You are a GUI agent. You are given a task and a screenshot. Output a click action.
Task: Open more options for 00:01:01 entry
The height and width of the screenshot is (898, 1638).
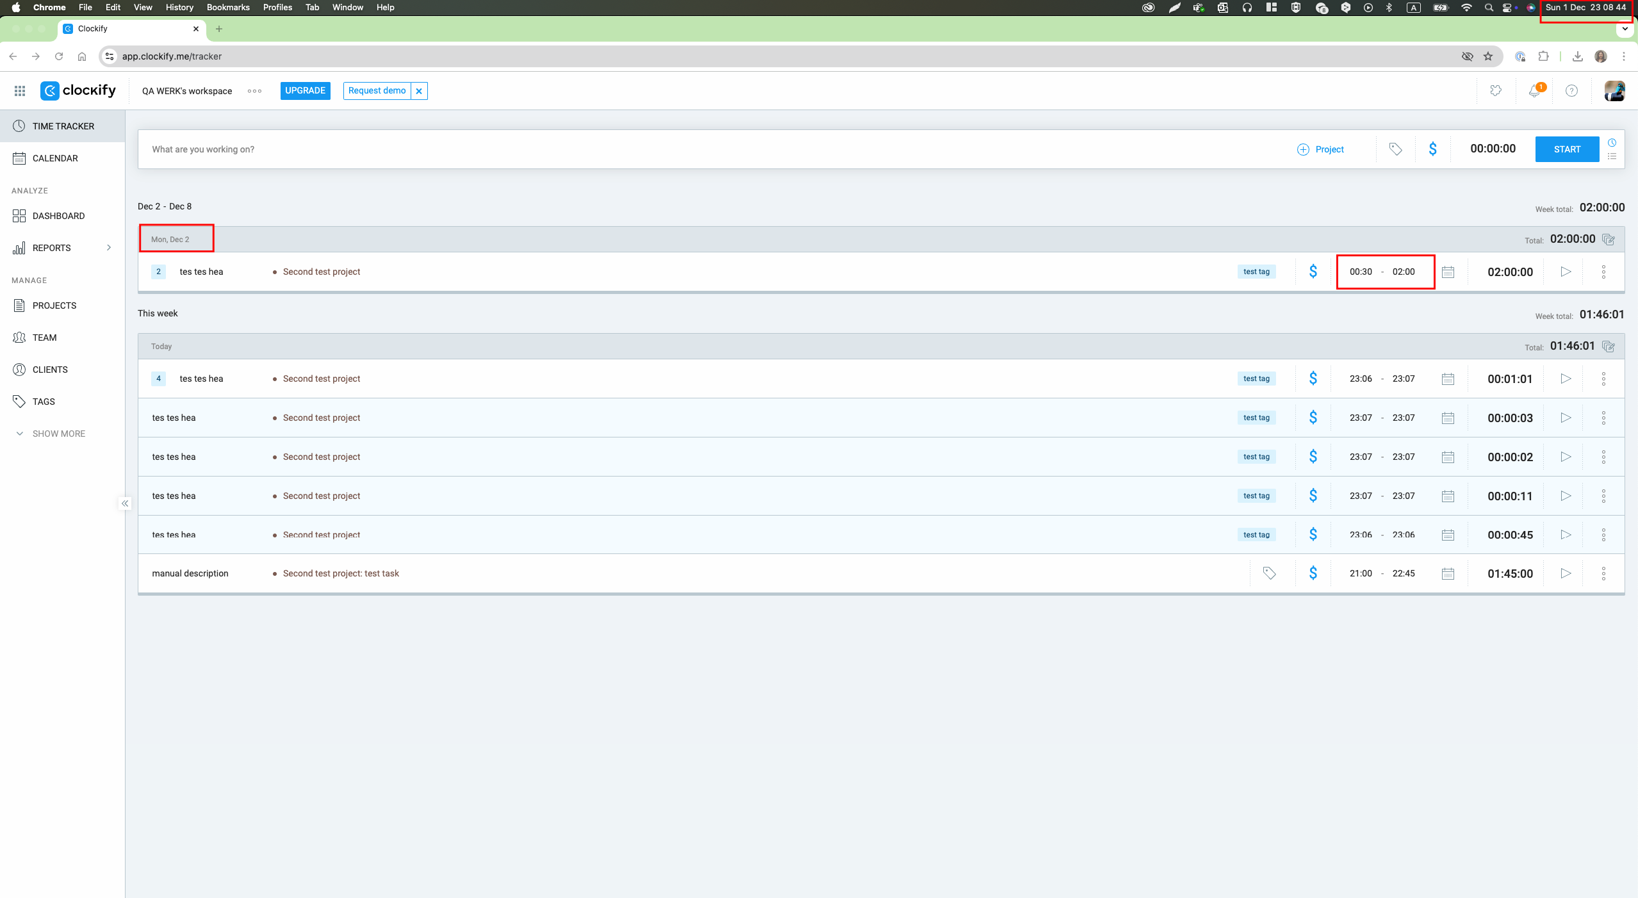1603,379
